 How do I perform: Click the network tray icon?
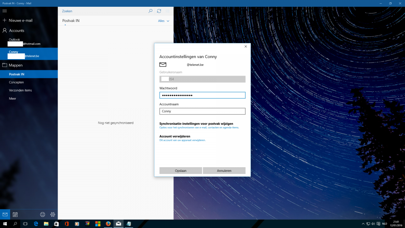click(368, 224)
